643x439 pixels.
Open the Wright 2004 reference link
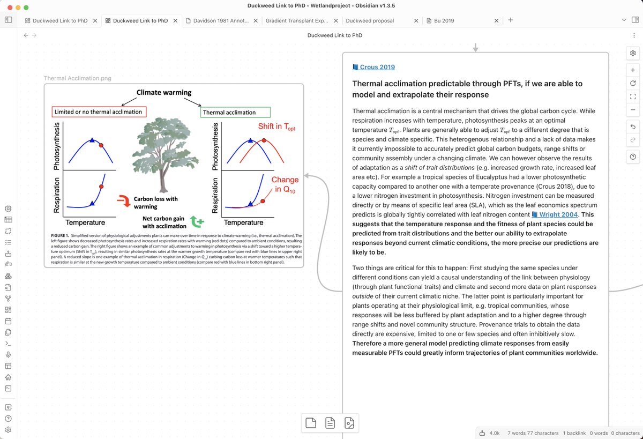tap(560, 214)
